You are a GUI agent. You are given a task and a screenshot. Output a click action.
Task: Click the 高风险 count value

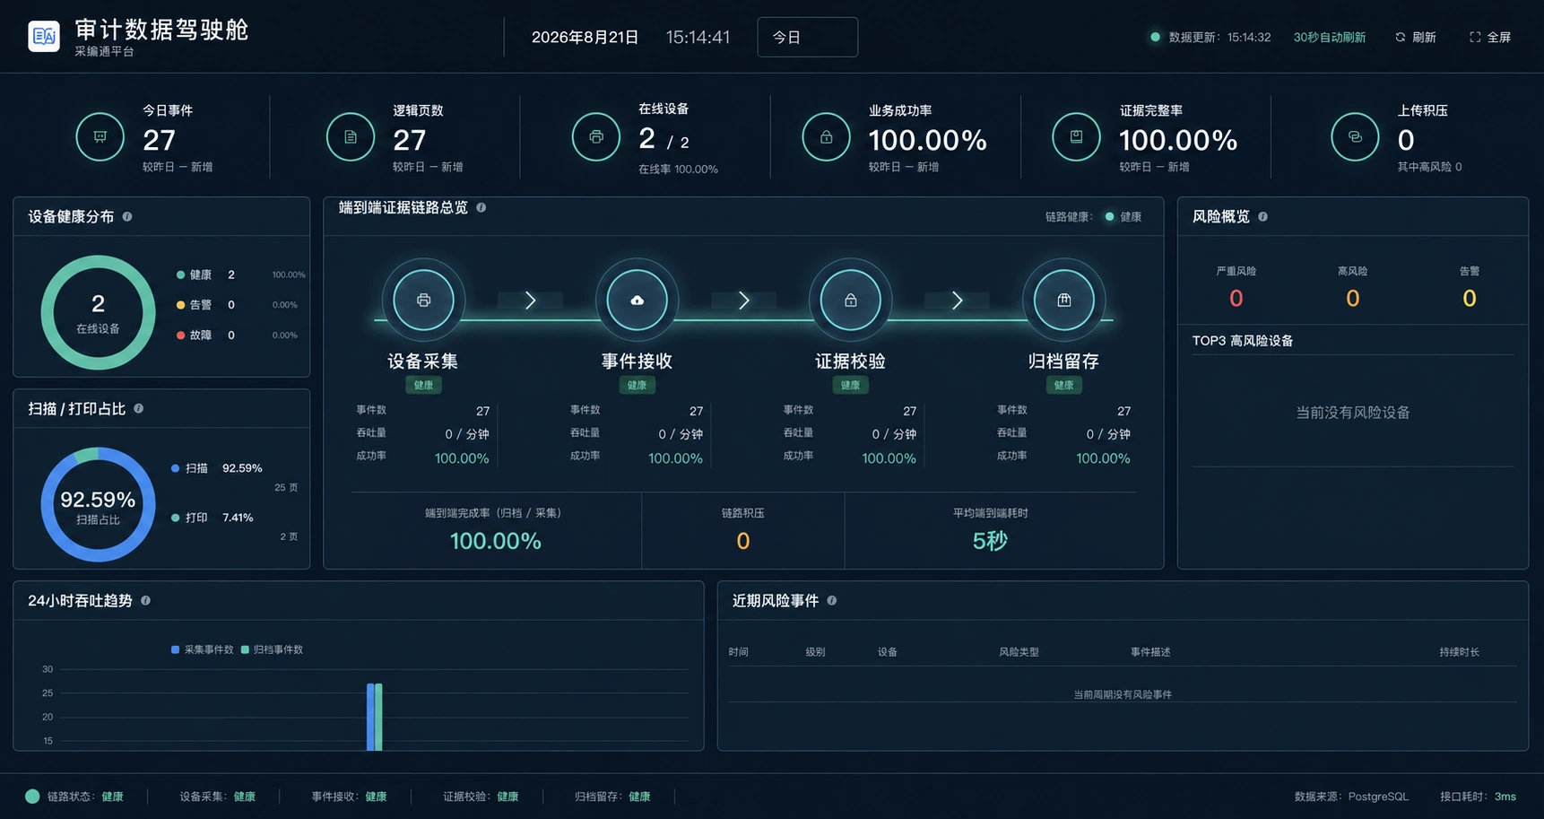[1352, 299]
